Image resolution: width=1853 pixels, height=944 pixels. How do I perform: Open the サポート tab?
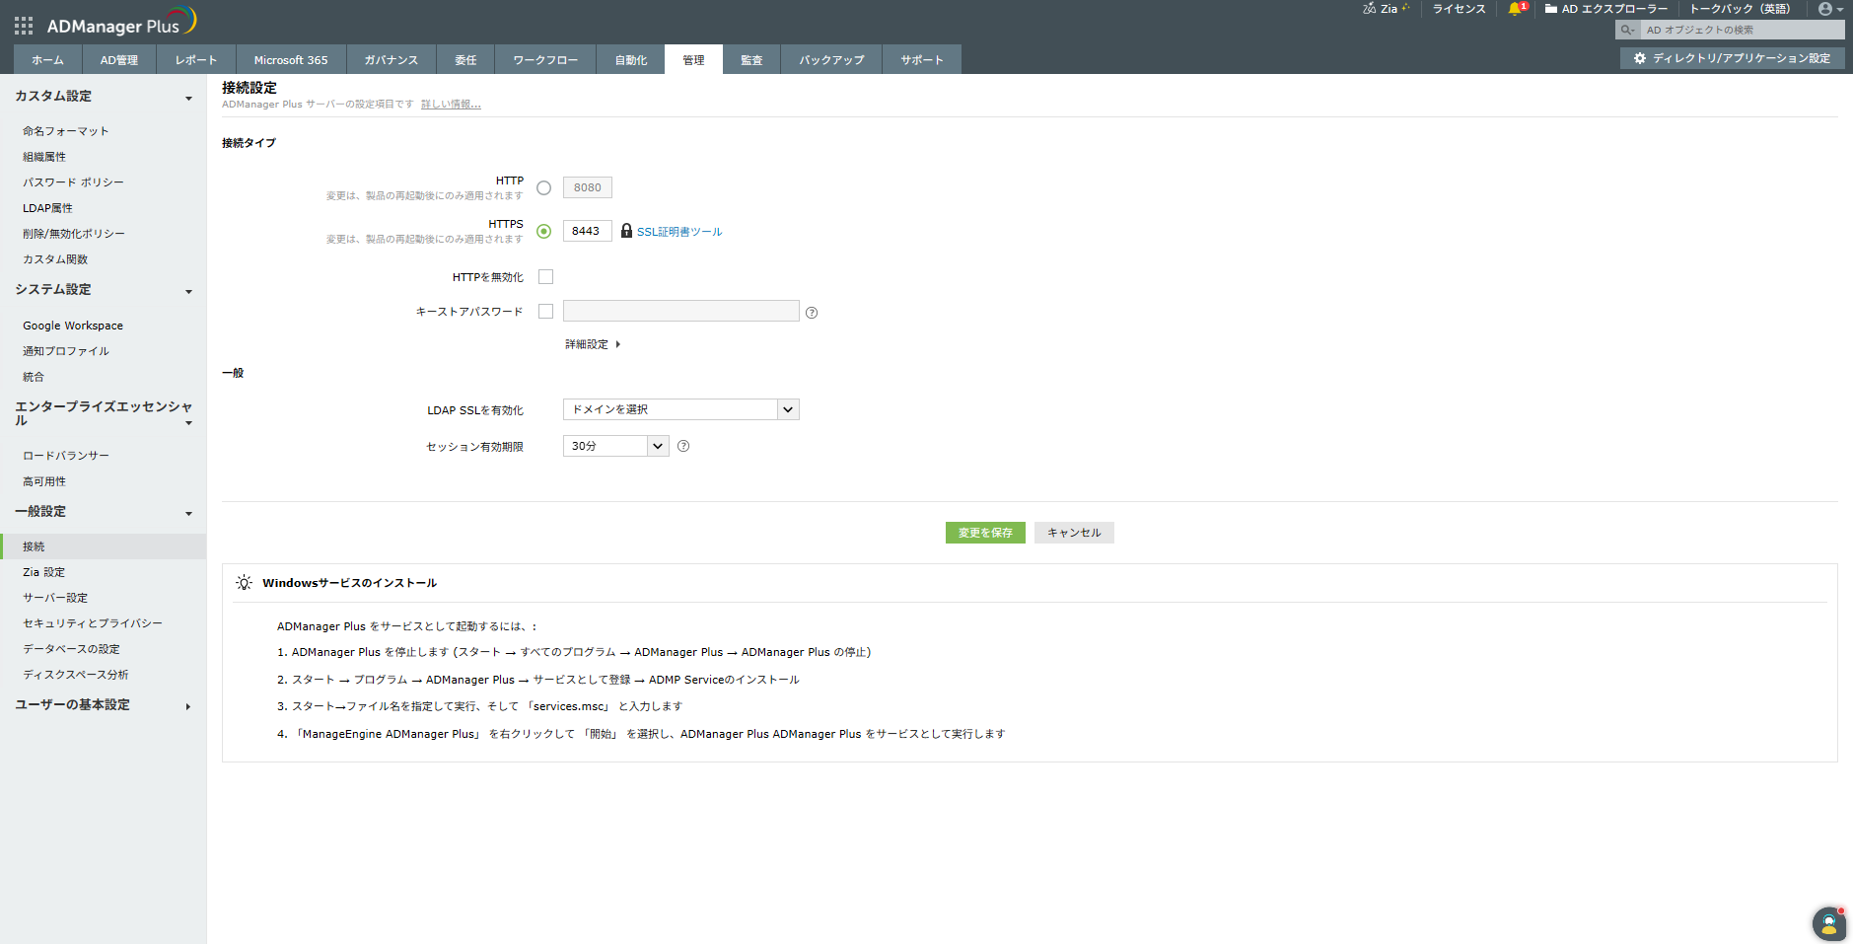(x=922, y=60)
